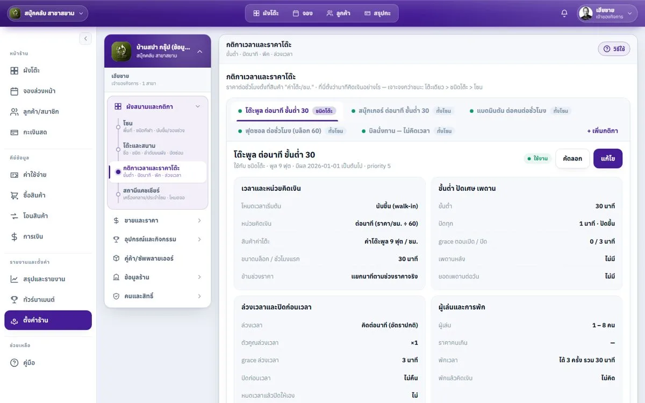Screen dimensions: 645x403
Task: Open คู่มือ help item in sidebar
Action: [x=48, y=363]
